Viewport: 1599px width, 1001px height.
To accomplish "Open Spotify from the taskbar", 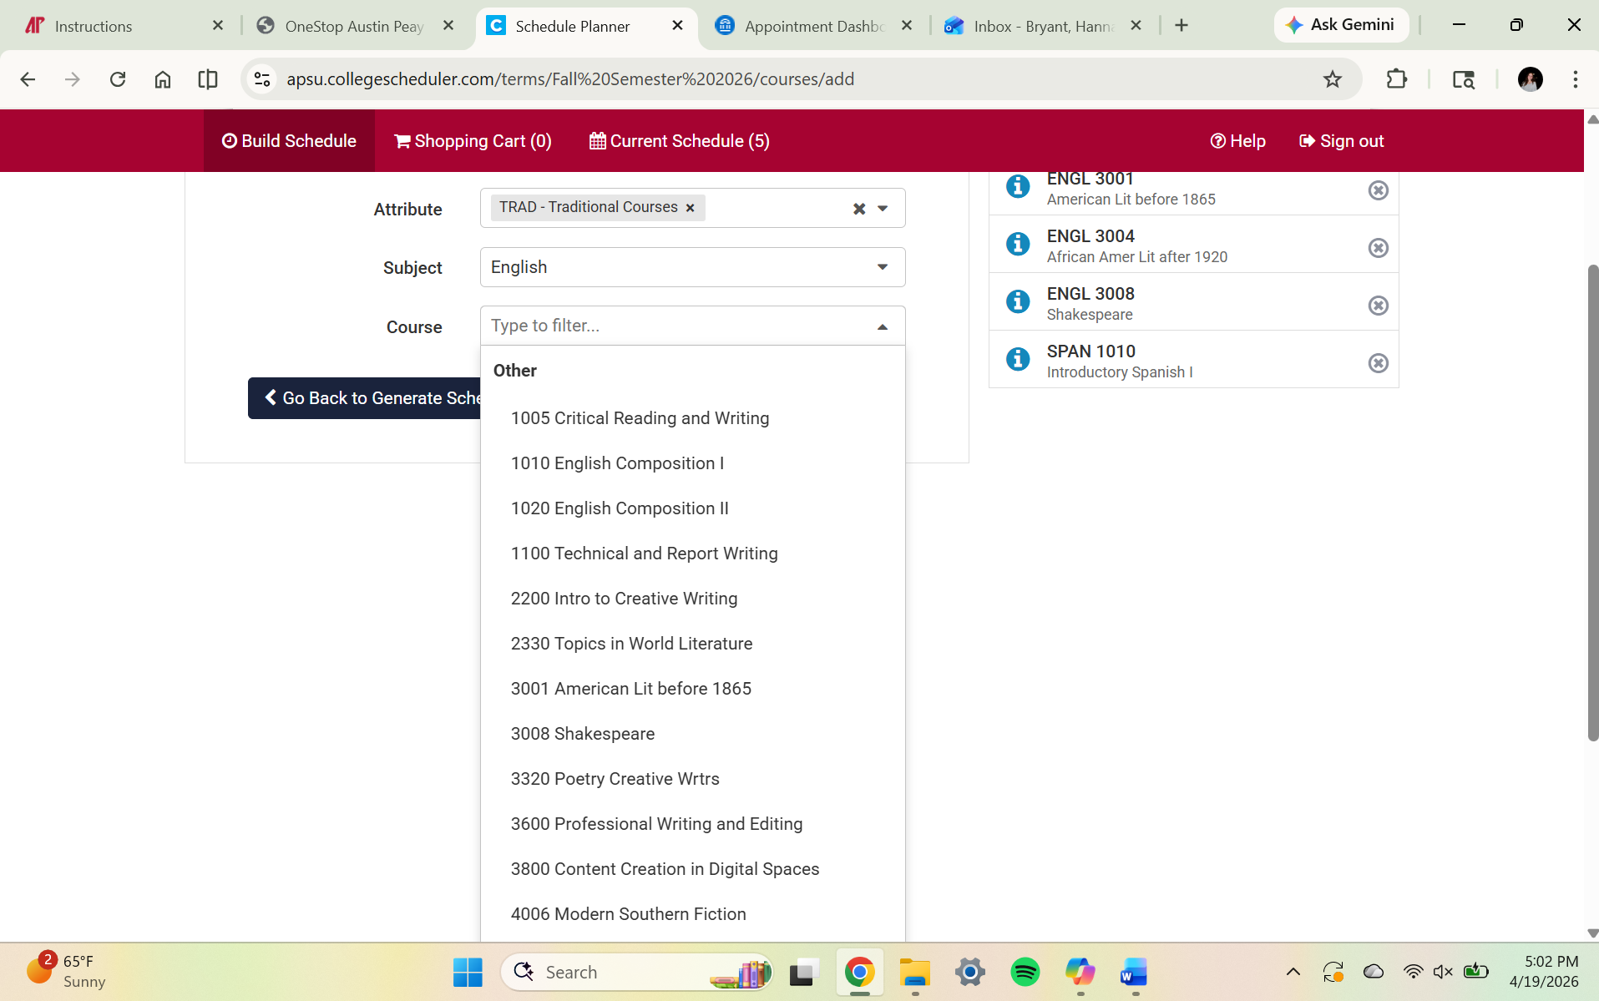I will (1025, 972).
